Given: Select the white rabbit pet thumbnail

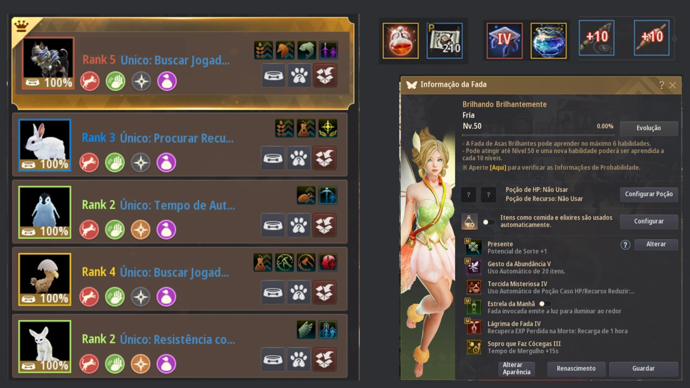Looking at the screenshot, I should 45,145.
